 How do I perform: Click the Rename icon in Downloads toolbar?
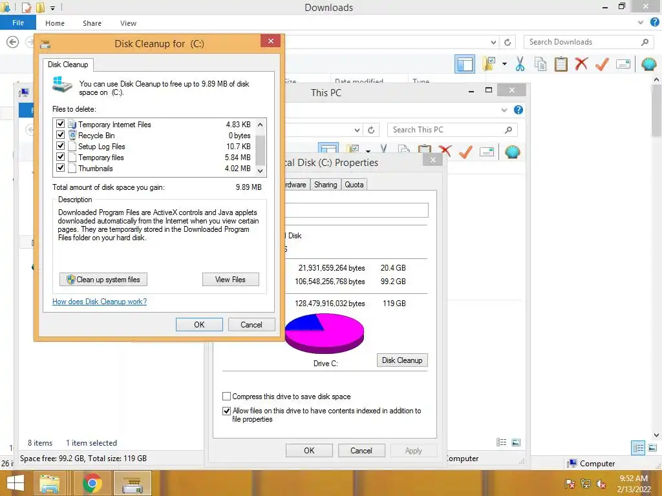tap(623, 64)
